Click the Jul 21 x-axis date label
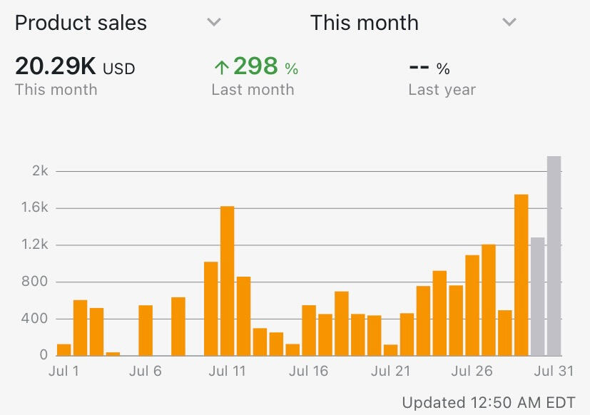 [391, 371]
